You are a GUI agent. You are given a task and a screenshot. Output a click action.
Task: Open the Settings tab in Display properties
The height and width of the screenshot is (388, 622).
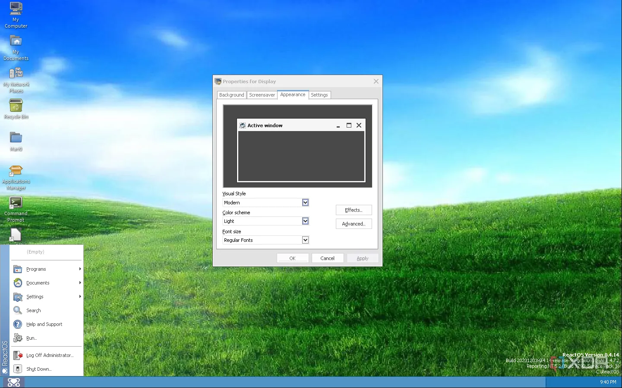[x=319, y=95]
